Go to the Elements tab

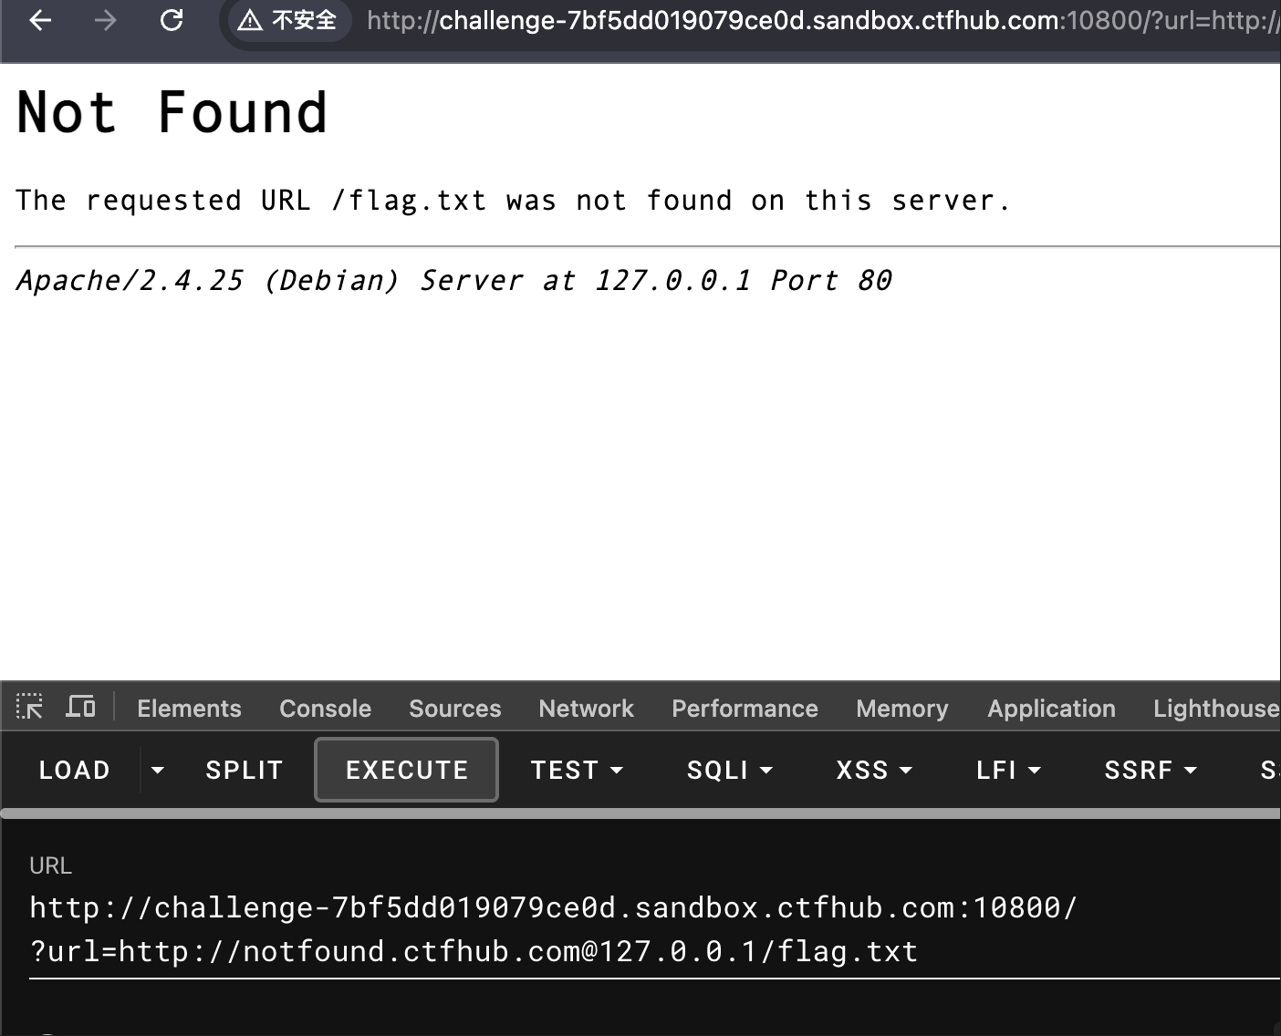click(189, 709)
